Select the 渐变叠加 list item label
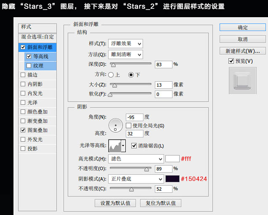Image resolution: width=268 pixels, height=215 pixels. (x=37, y=121)
